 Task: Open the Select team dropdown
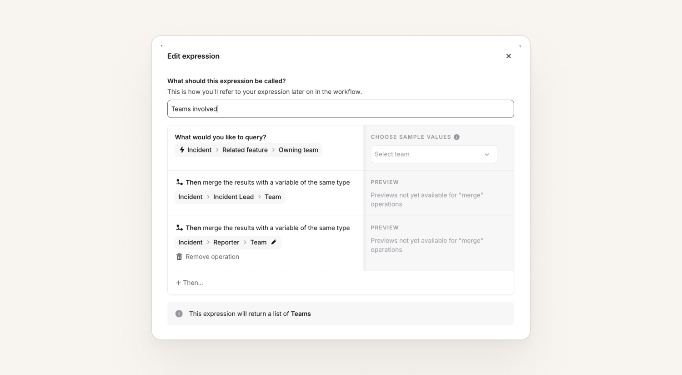click(x=434, y=154)
